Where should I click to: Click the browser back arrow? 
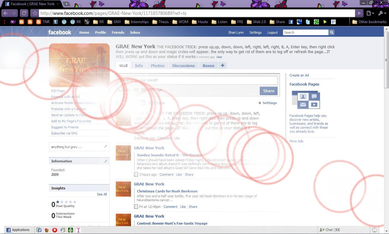pyautogui.click(x=5, y=13)
